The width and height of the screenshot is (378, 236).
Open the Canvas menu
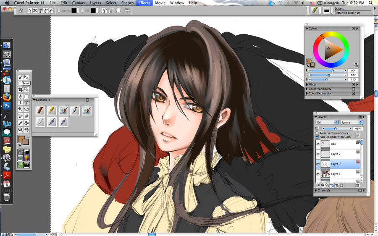pos(79,3)
